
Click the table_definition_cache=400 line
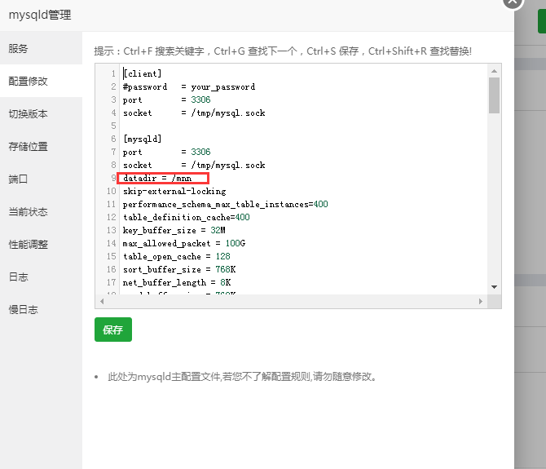[x=187, y=218]
